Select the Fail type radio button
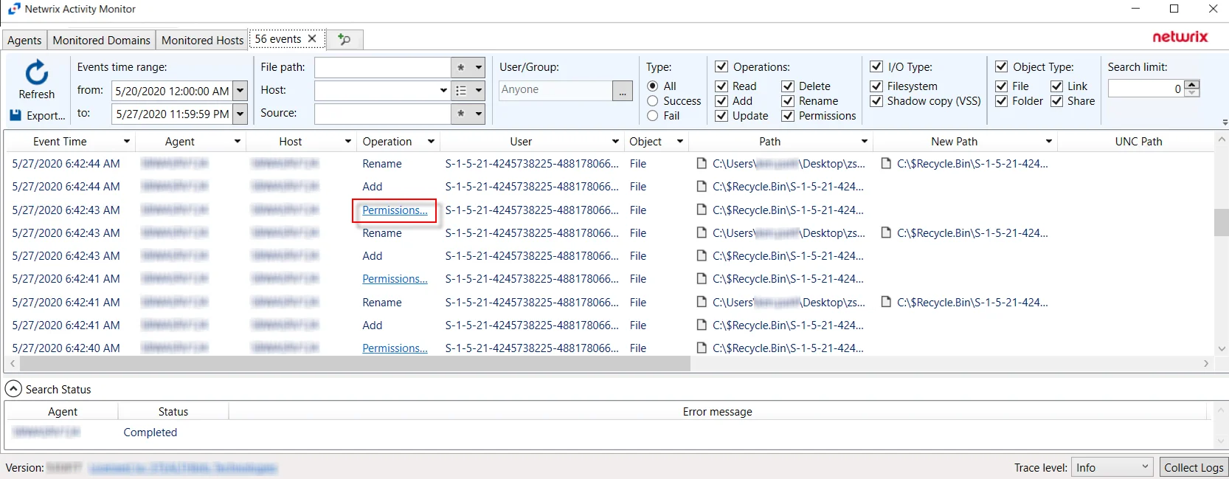This screenshot has width=1229, height=479. click(x=653, y=116)
